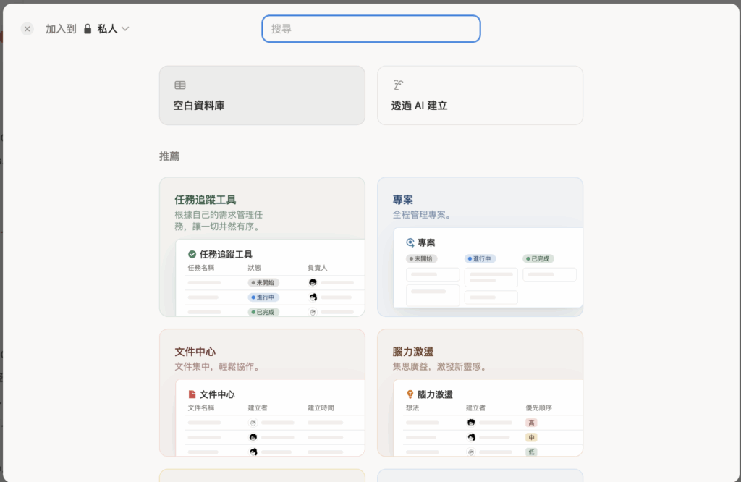Click the lightbulb icon in 腦力激盪 preview

coord(410,394)
